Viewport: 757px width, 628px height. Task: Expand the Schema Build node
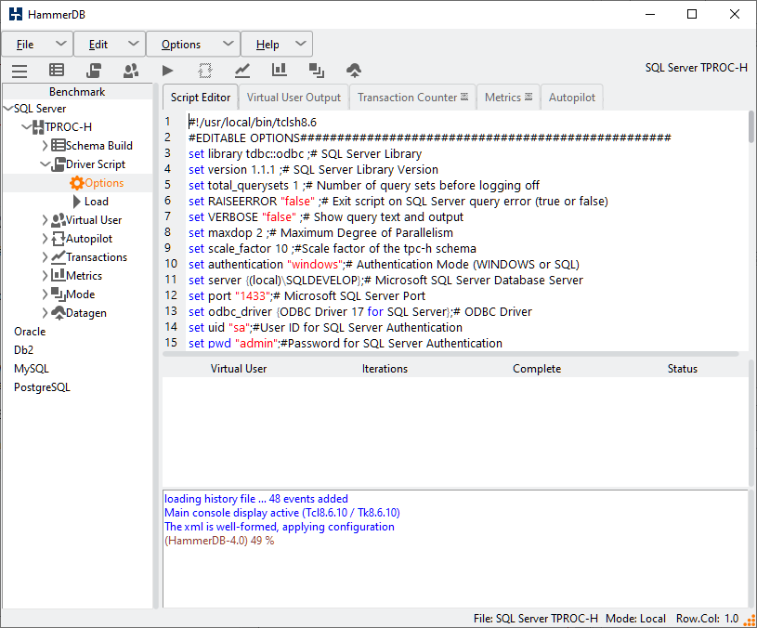(45, 145)
